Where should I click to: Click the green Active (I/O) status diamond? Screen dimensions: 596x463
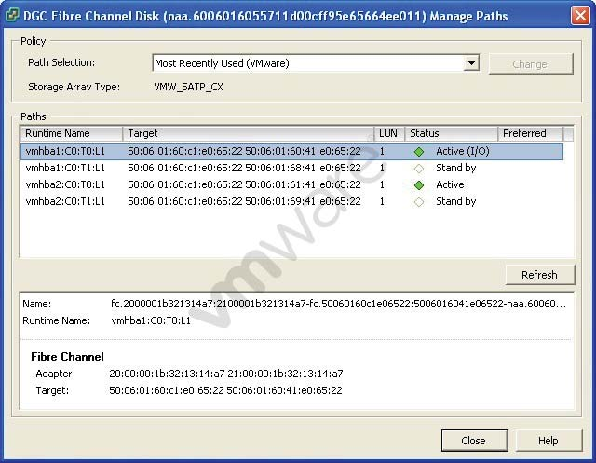pos(419,152)
